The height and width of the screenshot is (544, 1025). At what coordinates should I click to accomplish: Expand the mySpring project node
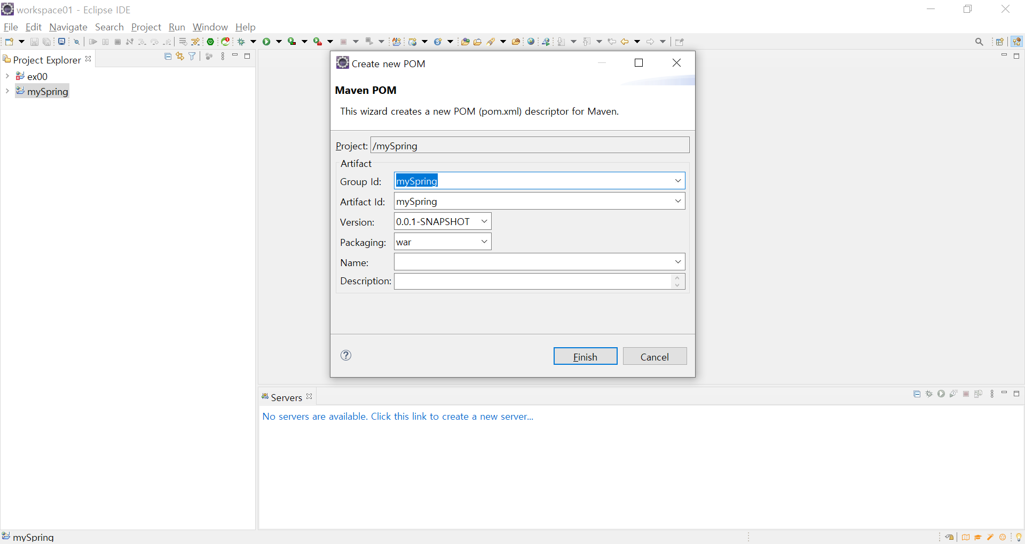point(7,91)
